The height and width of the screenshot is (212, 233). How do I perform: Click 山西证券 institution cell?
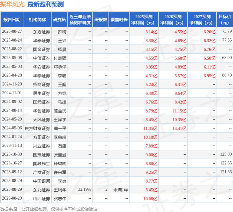click(42, 198)
